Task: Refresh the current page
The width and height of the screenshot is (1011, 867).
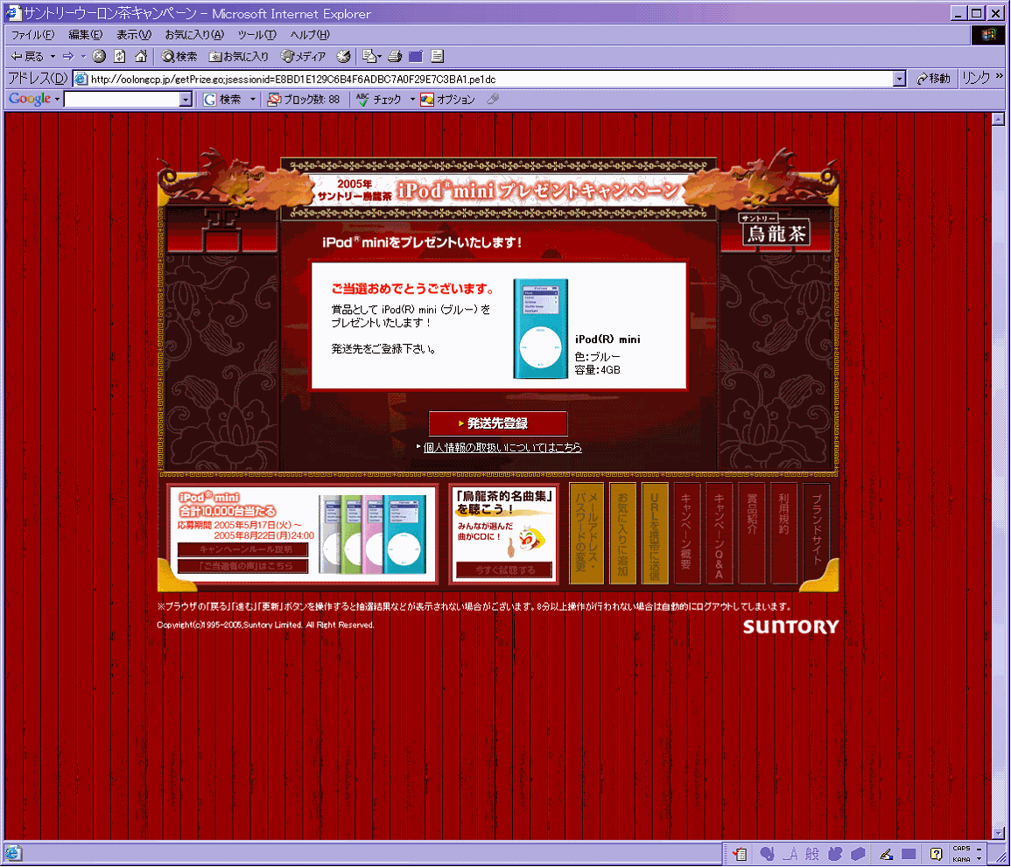Action: (120, 57)
